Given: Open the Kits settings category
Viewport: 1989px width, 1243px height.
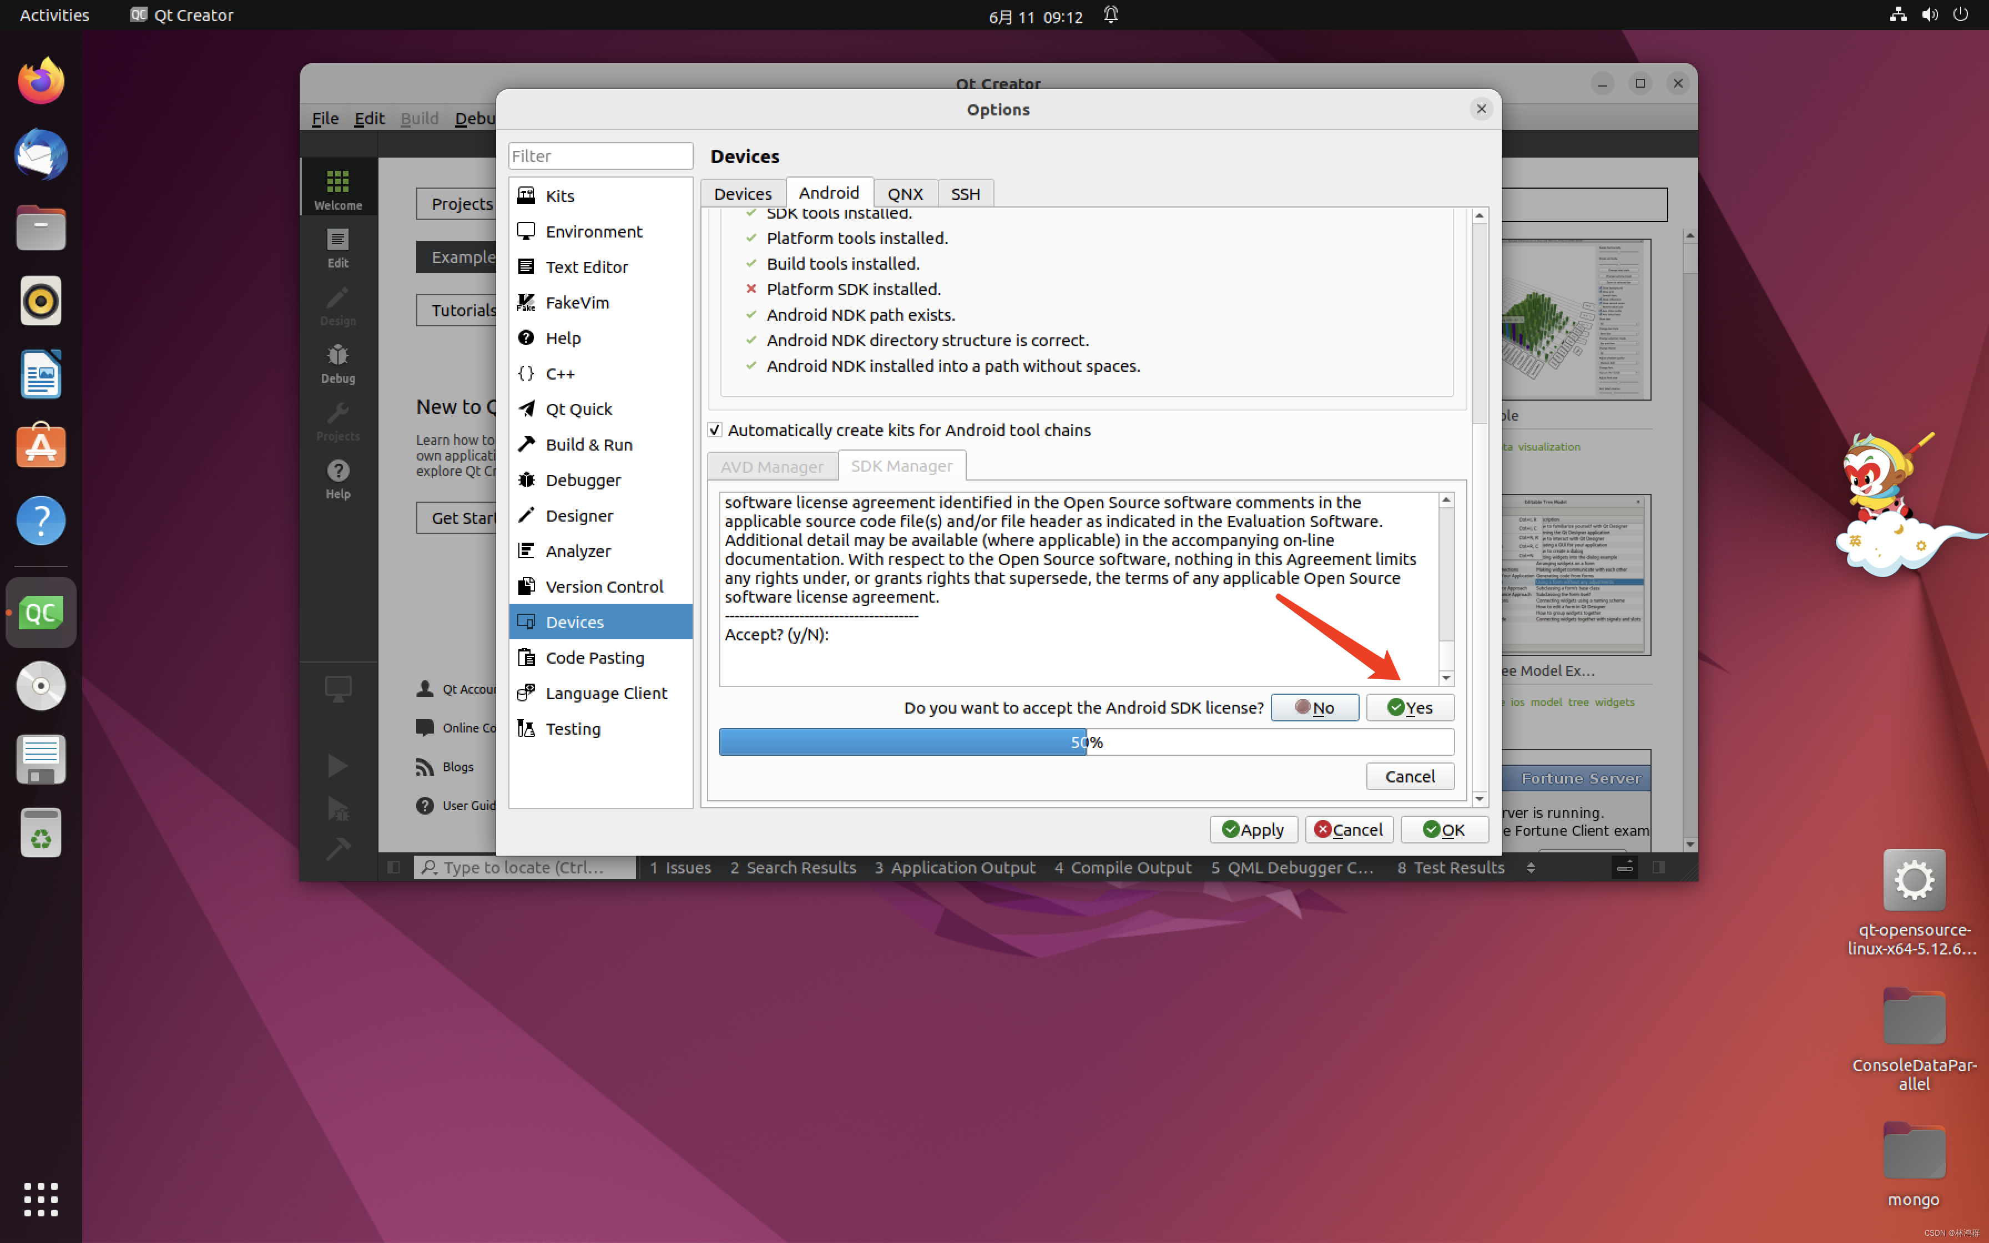Looking at the screenshot, I should tap(560, 196).
